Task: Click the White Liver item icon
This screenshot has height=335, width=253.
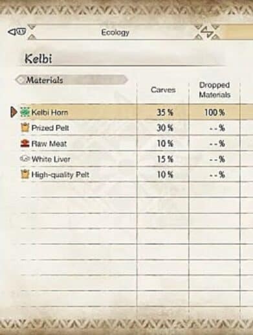Action: [x=25, y=159]
